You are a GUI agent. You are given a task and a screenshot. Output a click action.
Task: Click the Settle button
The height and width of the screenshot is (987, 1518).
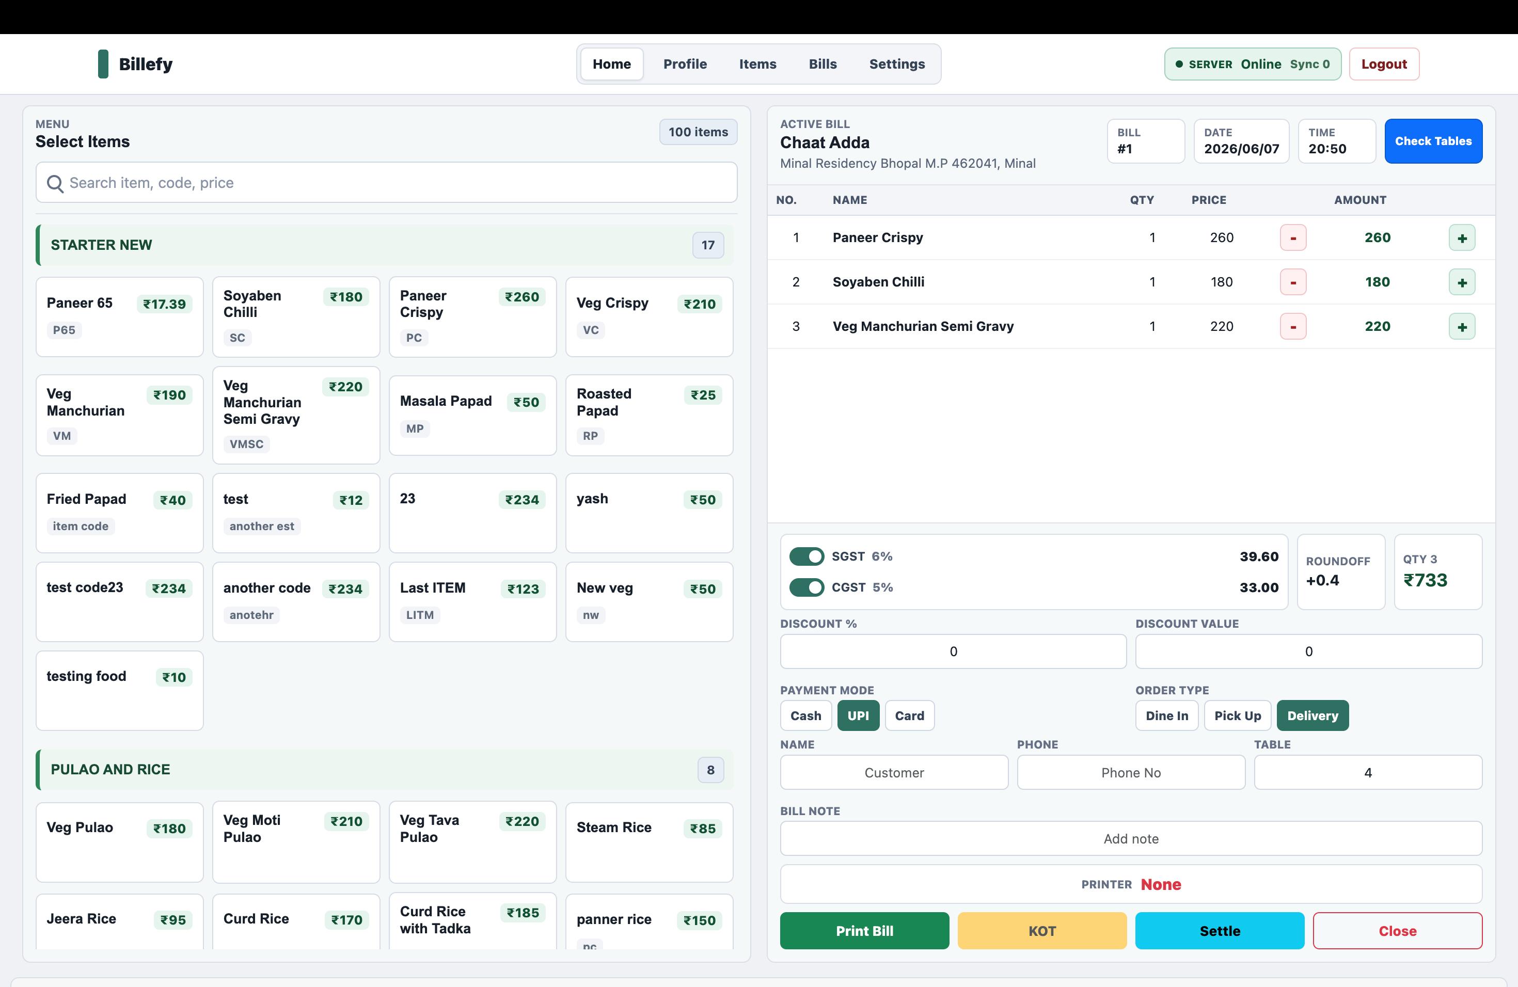(1220, 931)
